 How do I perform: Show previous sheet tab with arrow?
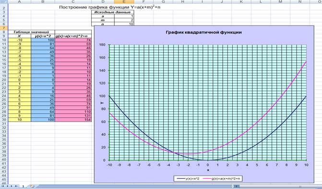tap(7, 186)
